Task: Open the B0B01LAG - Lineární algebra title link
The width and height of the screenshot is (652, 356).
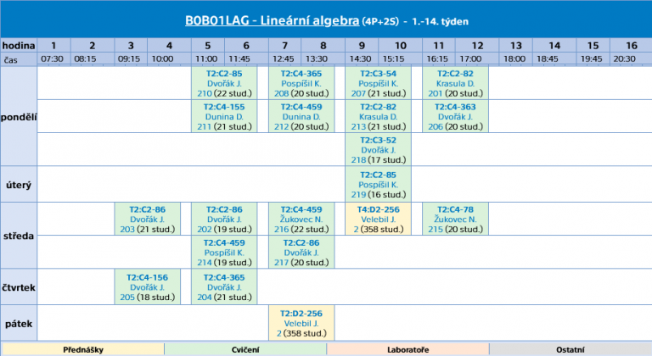Action: [x=272, y=21]
